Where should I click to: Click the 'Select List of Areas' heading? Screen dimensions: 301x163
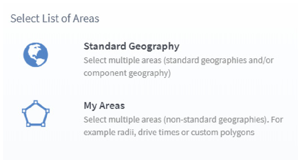pyautogui.click(x=55, y=18)
